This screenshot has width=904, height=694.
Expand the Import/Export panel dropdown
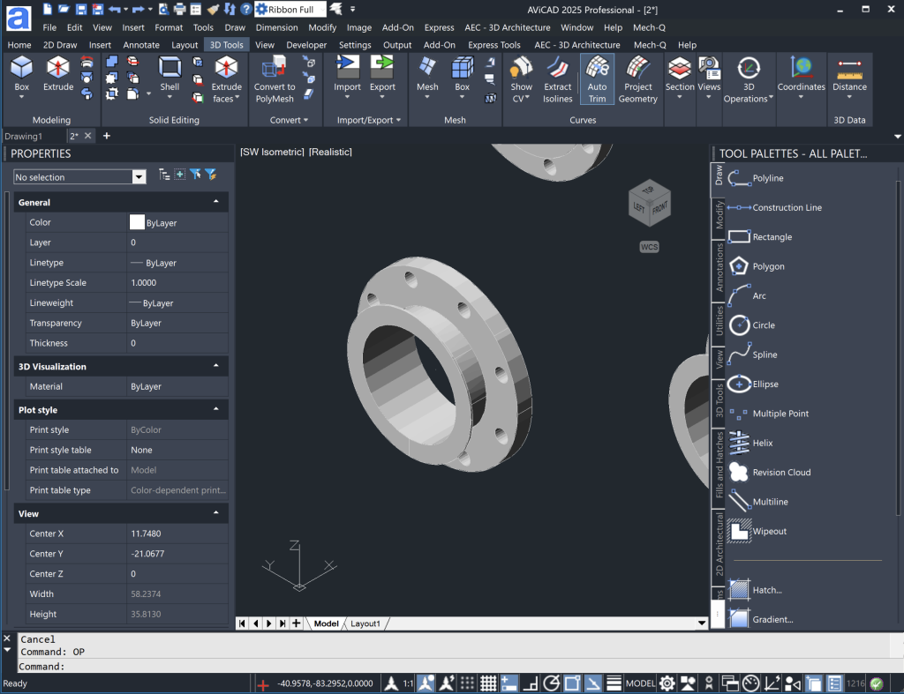pos(369,120)
